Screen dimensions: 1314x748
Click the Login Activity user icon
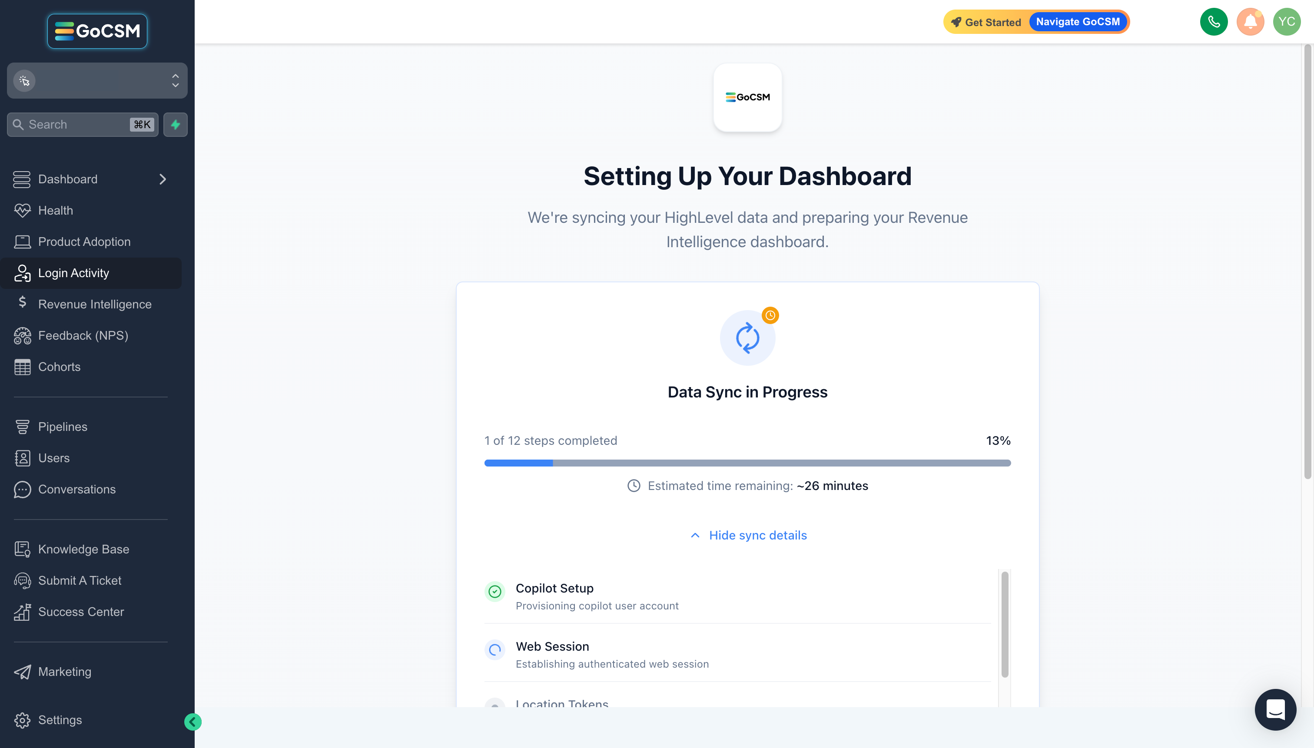pyautogui.click(x=22, y=273)
